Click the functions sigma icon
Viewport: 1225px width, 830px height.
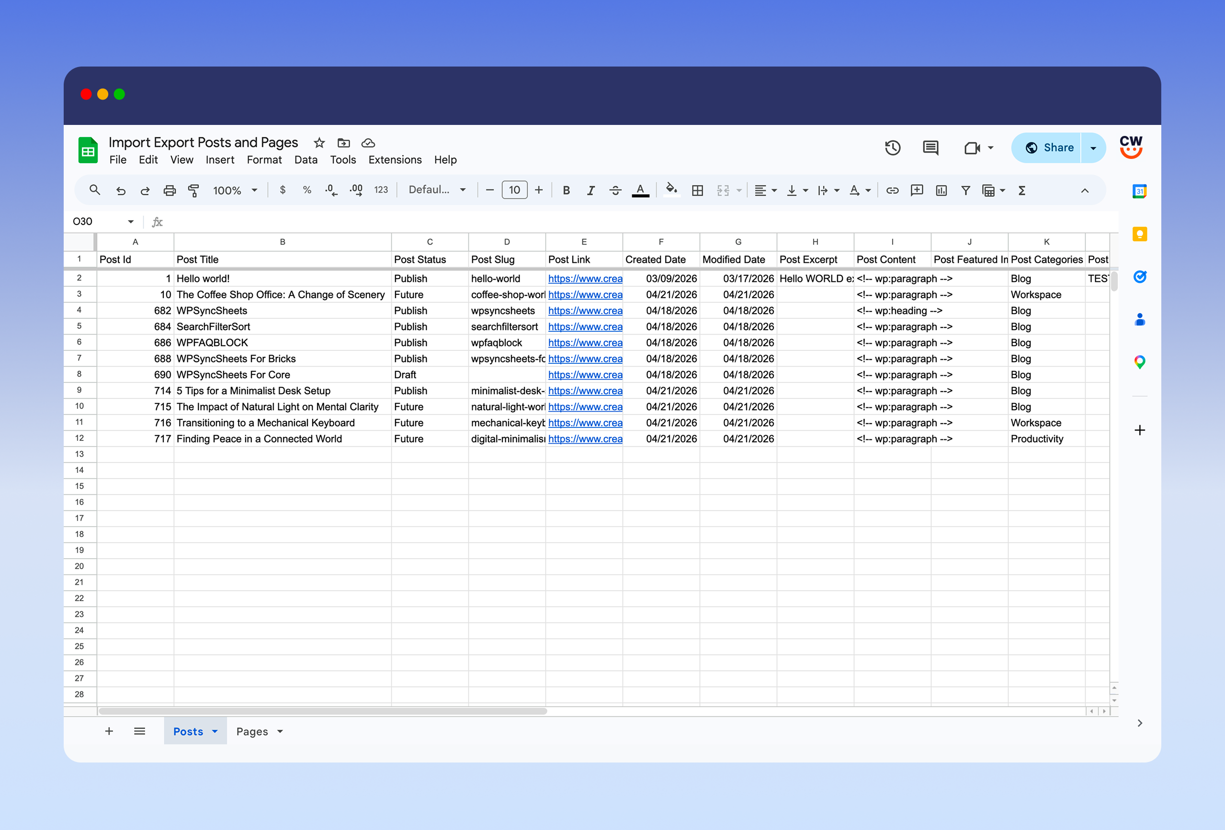pyautogui.click(x=1021, y=190)
